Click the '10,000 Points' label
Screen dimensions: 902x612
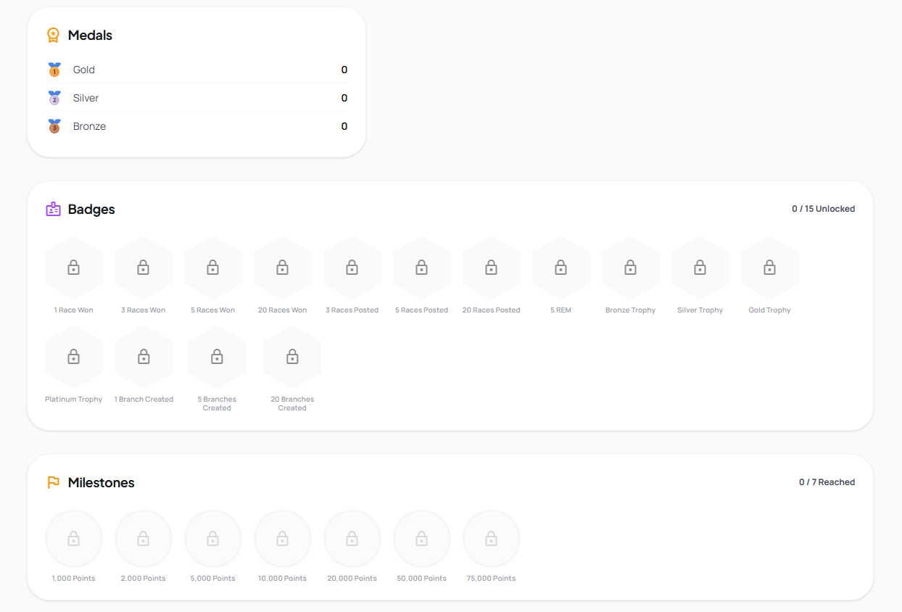pyautogui.click(x=283, y=579)
